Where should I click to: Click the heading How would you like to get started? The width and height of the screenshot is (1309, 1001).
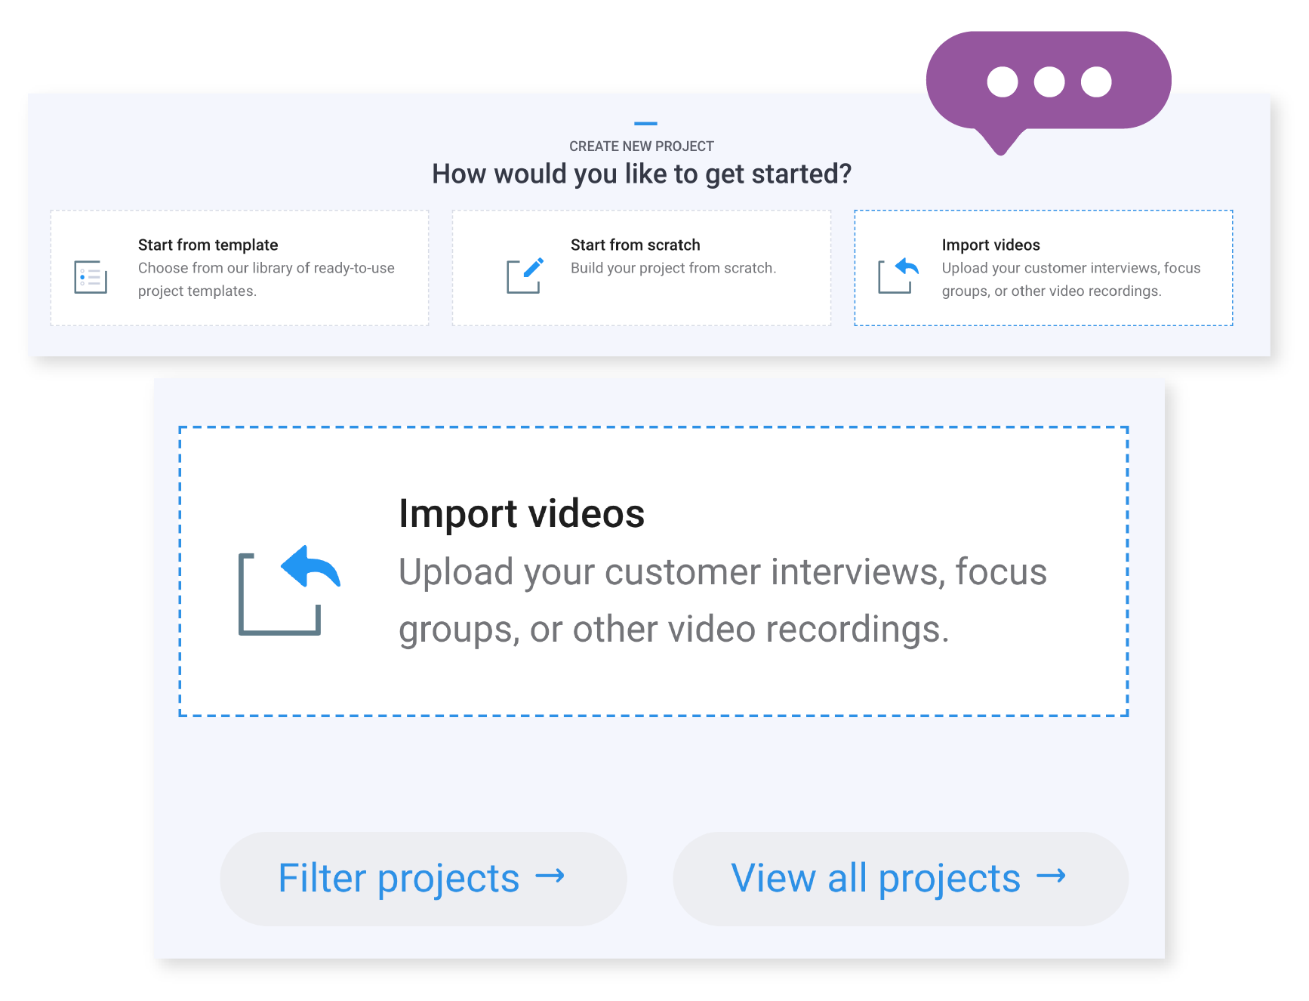642,173
